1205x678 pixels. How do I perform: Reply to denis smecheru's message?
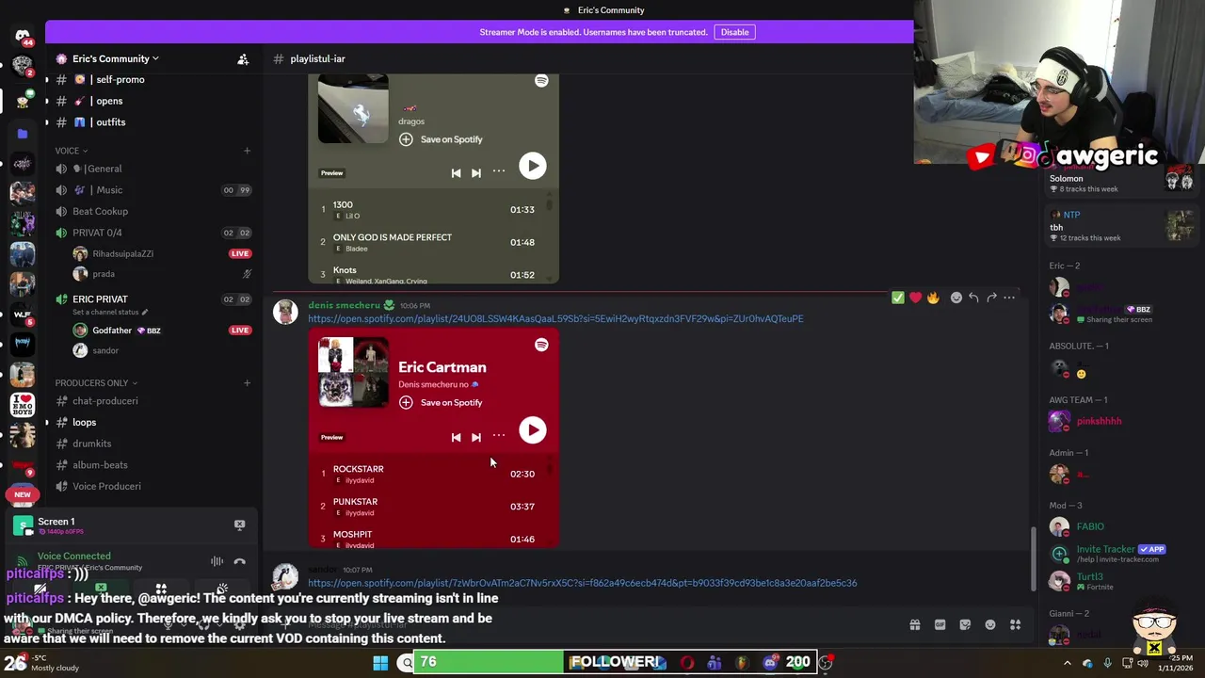coord(973,298)
